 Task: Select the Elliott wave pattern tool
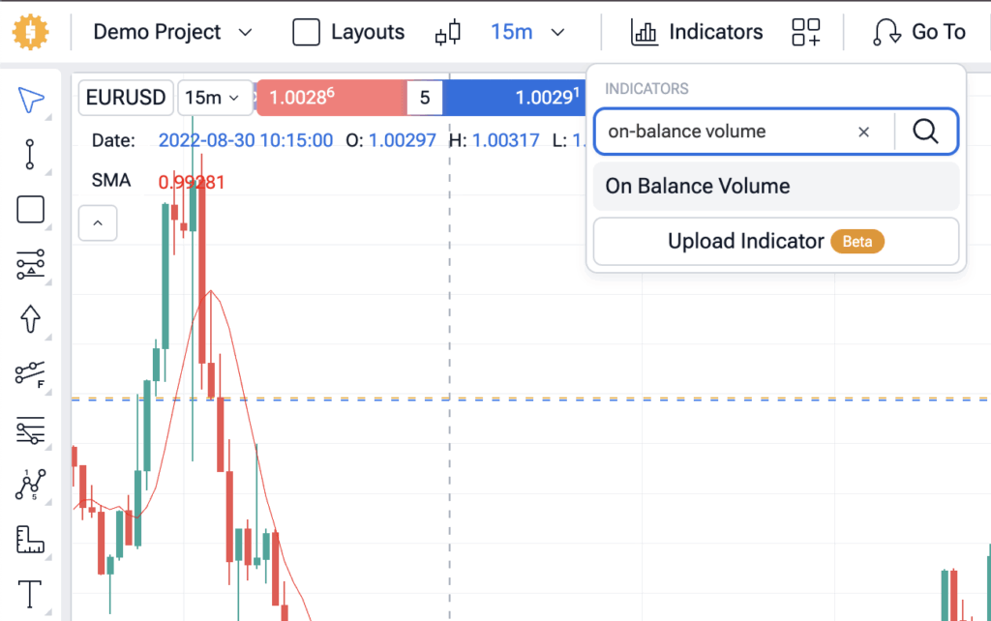(x=30, y=485)
